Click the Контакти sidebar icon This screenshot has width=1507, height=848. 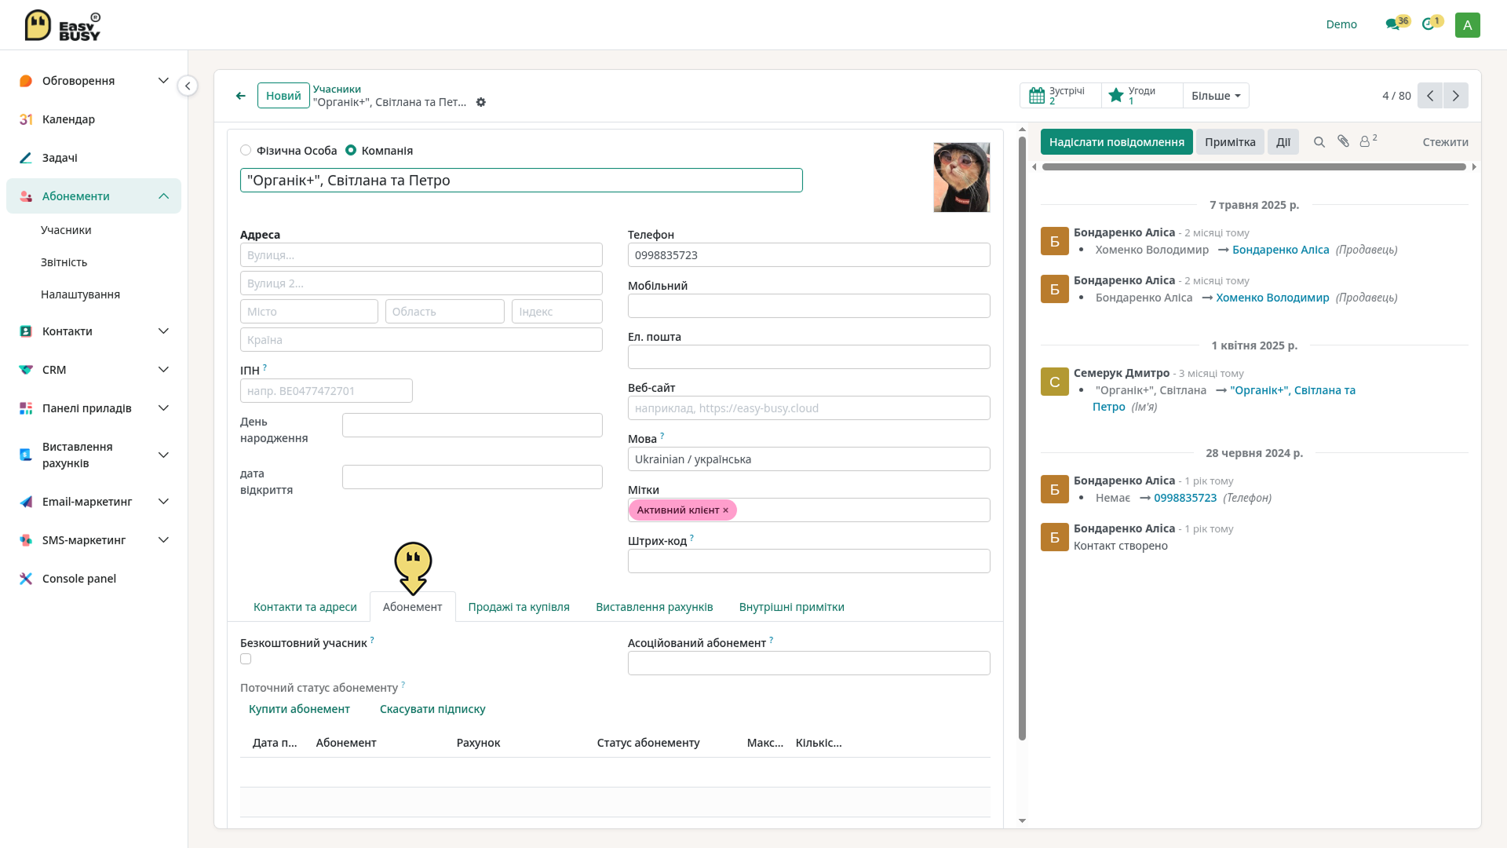click(x=26, y=331)
